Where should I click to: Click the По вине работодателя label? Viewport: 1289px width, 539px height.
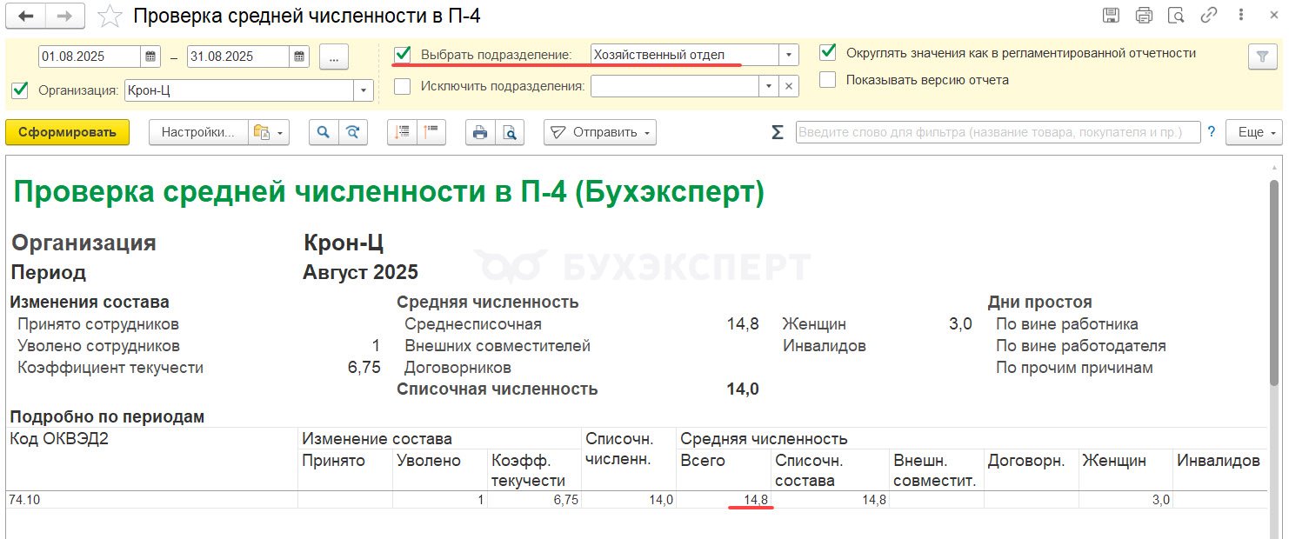click(x=1081, y=345)
